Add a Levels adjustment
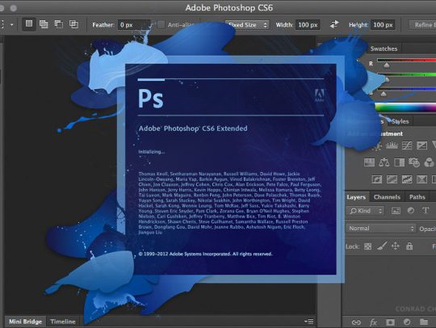436x328 pixels. point(392,145)
